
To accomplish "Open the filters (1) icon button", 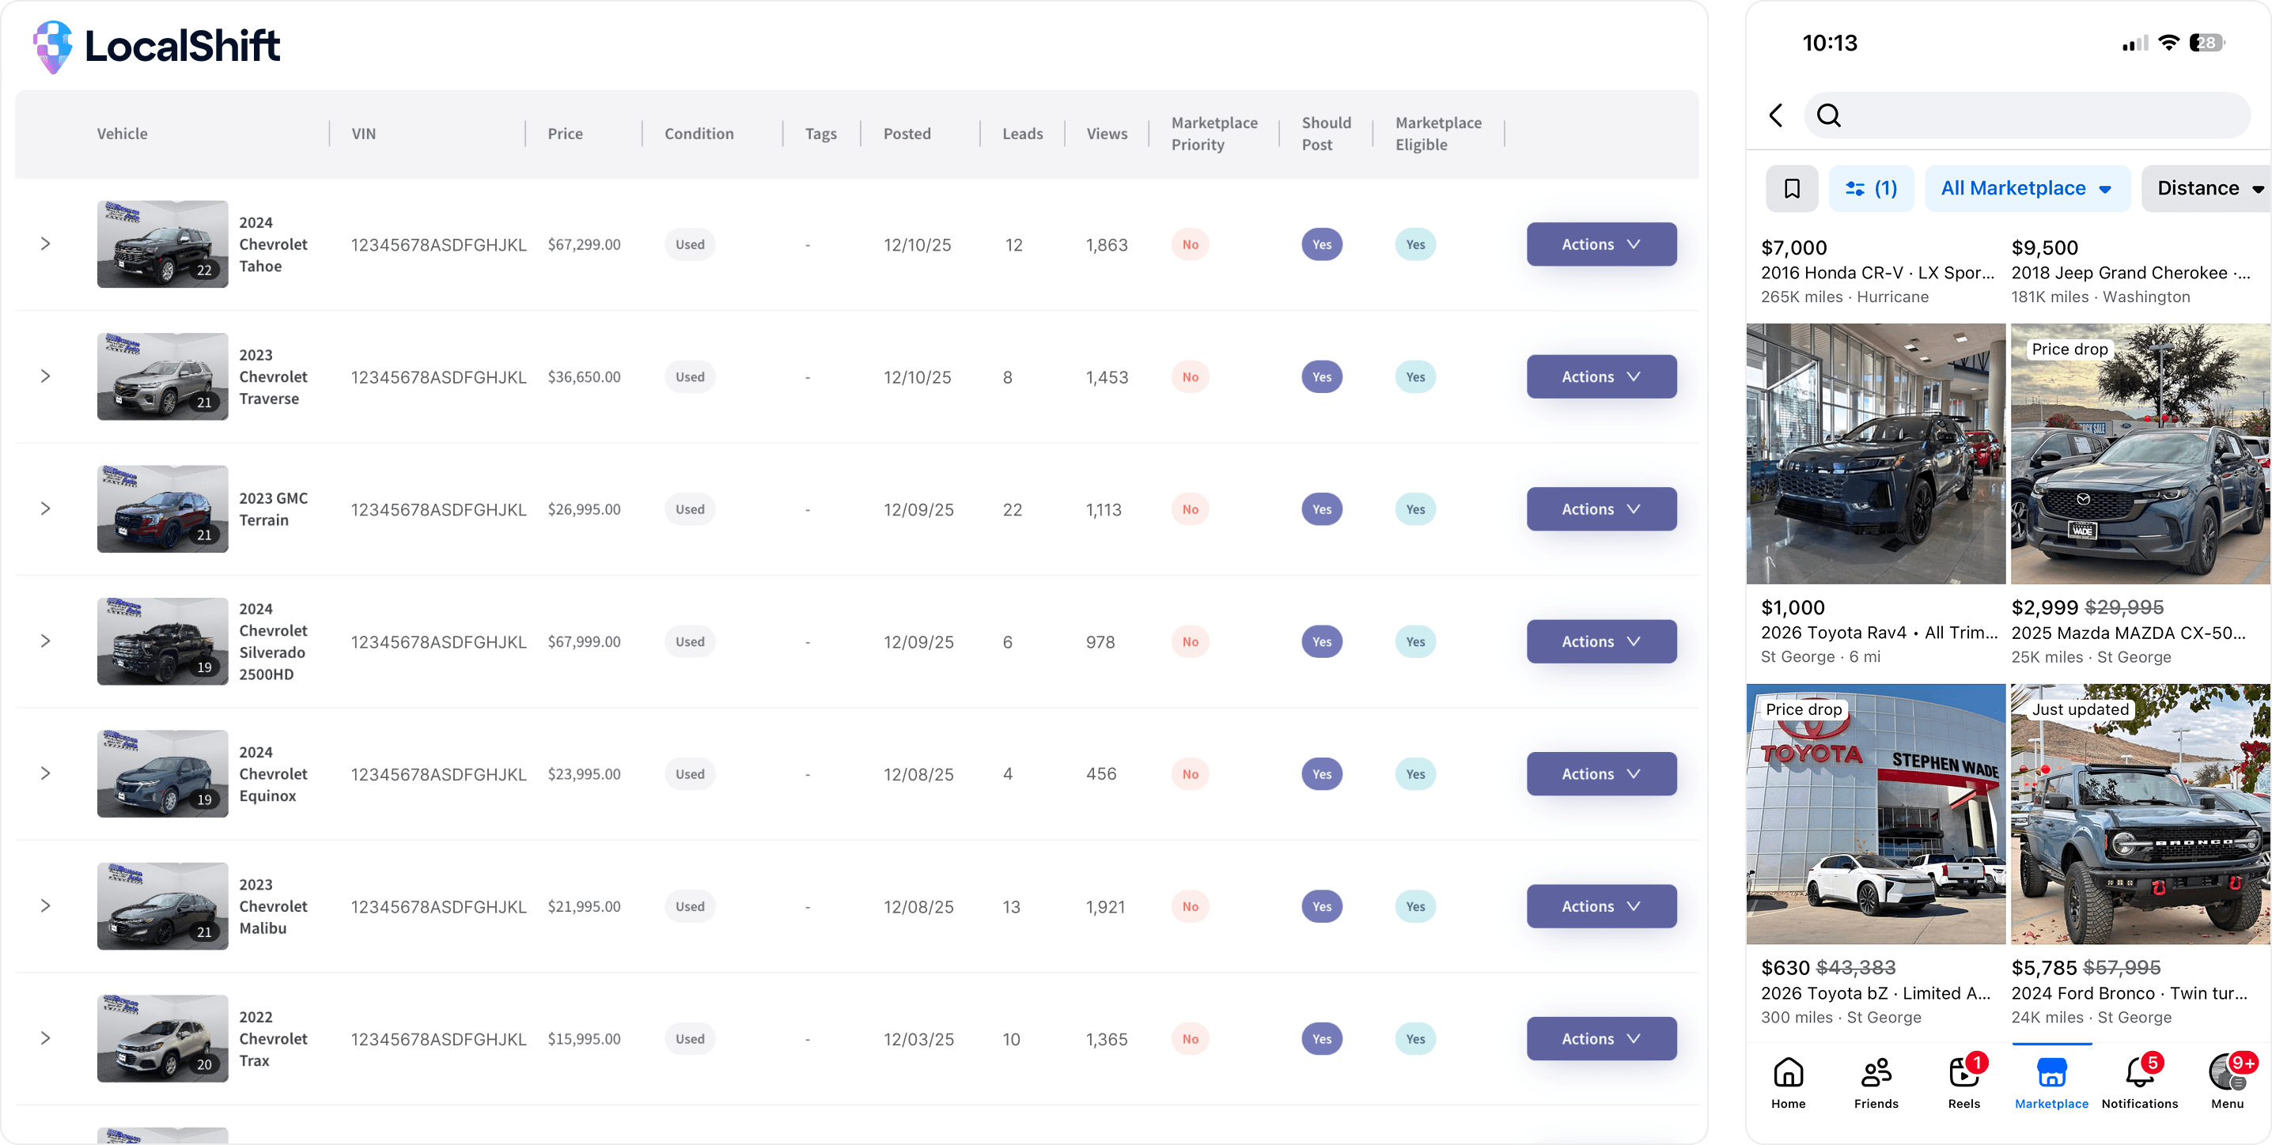I will pyautogui.click(x=1871, y=189).
